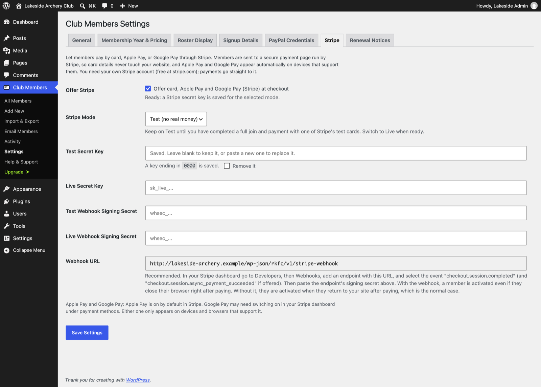The height and width of the screenshot is (387, 541).
Task: Click the Collapse Menu arrow icon
Action: point(6,250)
